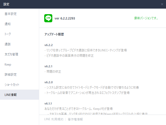This screenshot has width=166, height=125.
Task: Click the Keepメモが登場 update line
Action: coord(79,109)
